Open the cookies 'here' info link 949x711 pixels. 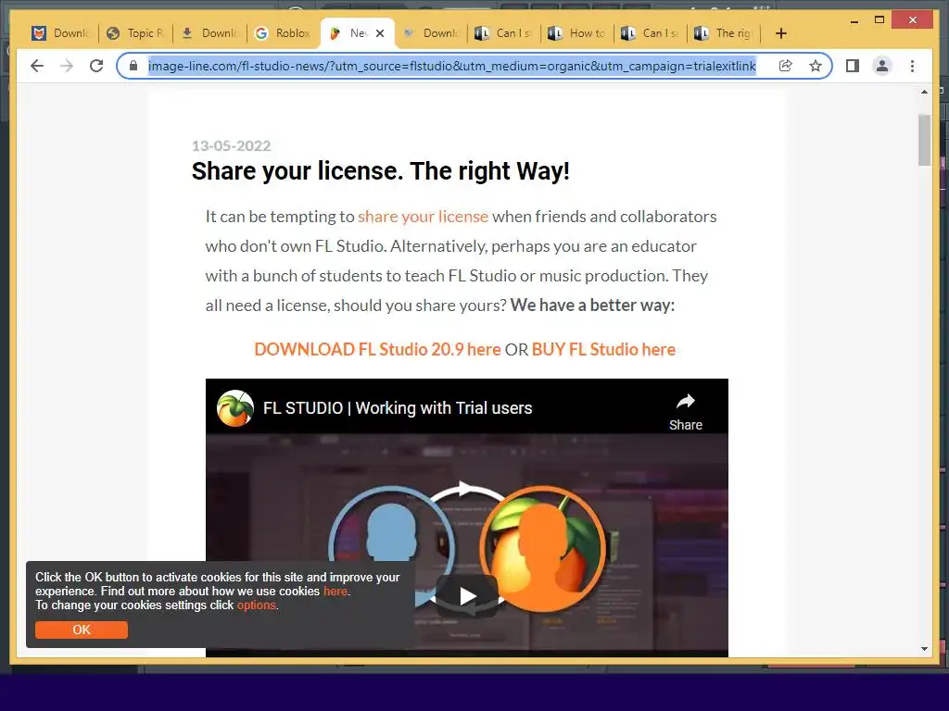(335, 592)
